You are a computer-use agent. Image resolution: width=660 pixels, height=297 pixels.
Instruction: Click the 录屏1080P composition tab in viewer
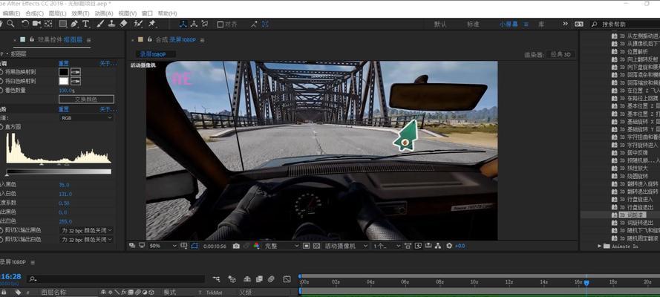pos(155,54)
